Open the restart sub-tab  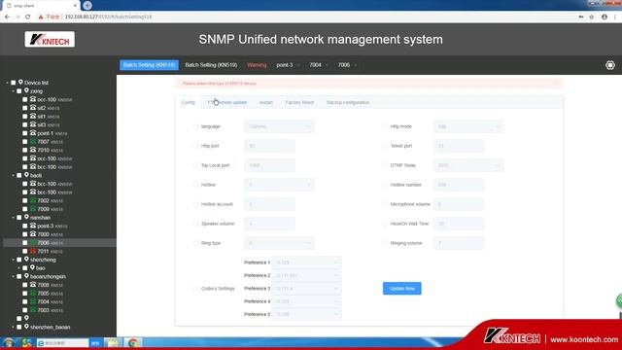click(265, 102)
